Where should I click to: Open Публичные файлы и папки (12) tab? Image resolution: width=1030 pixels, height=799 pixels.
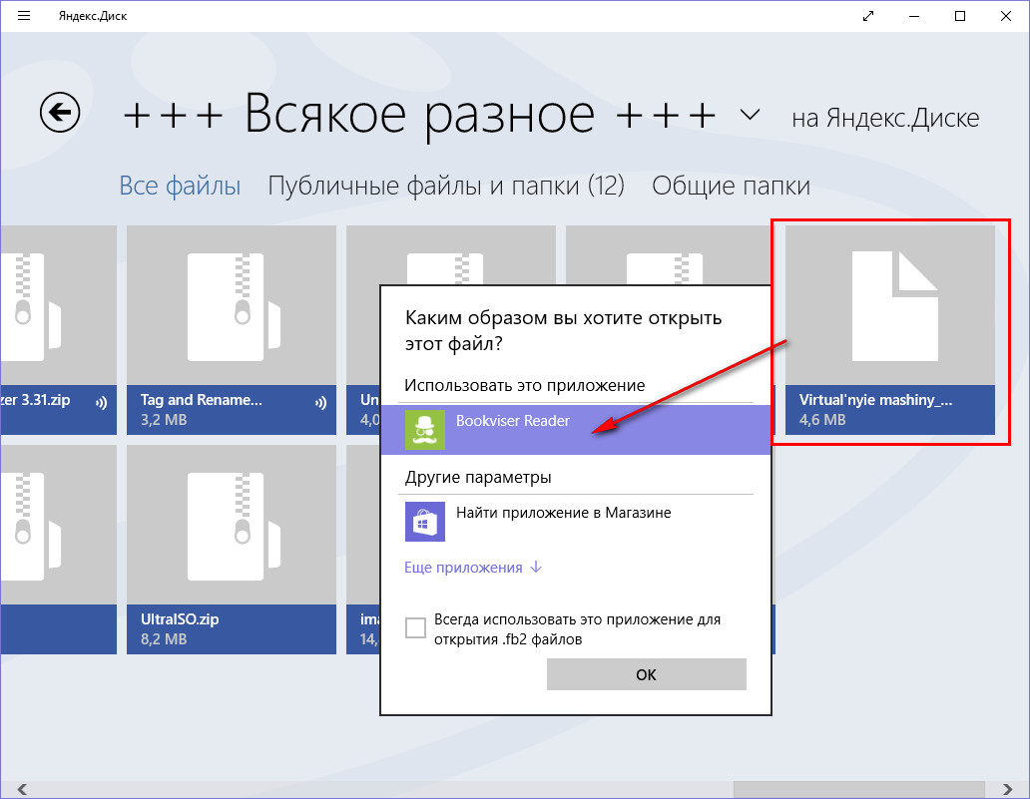(x=446, y=186)
